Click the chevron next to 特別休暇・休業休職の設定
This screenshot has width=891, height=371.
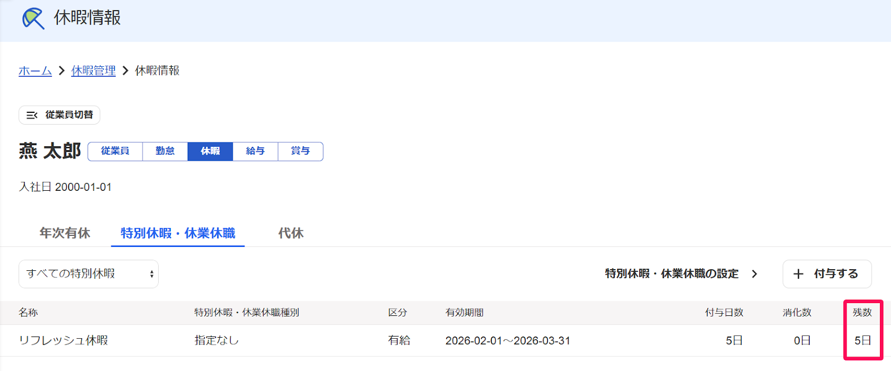coord(755,274)
